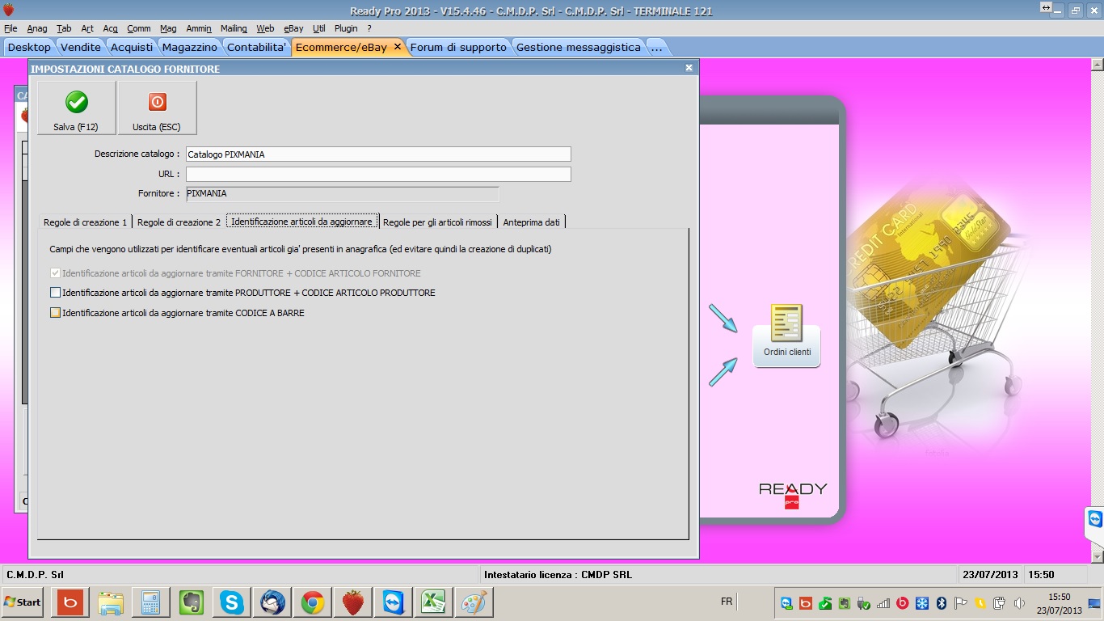Open the Ammin menu

pos(199,28)
